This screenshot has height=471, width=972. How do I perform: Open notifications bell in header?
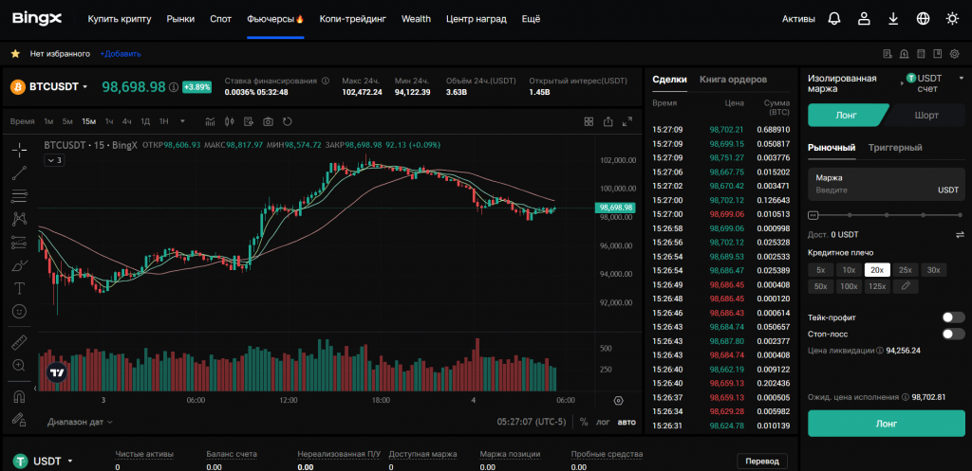coord(834,19)
